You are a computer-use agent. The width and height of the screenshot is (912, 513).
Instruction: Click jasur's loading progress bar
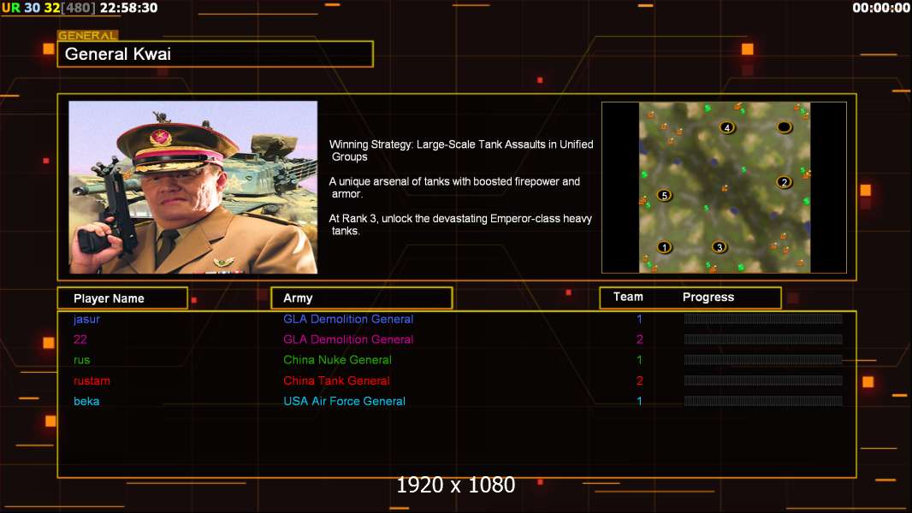(763, 318)
